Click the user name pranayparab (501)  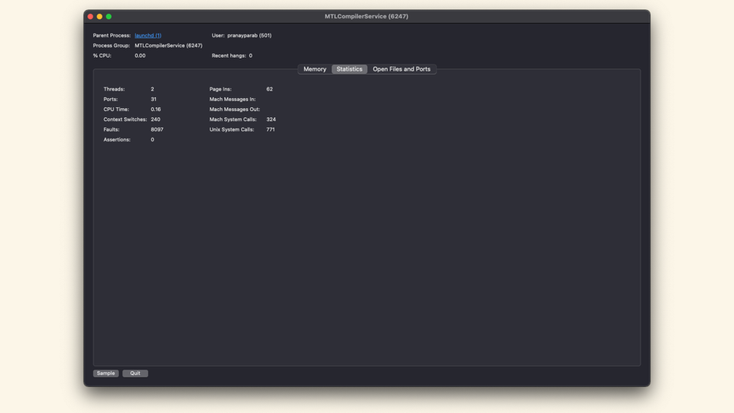[x=249, y=36]
